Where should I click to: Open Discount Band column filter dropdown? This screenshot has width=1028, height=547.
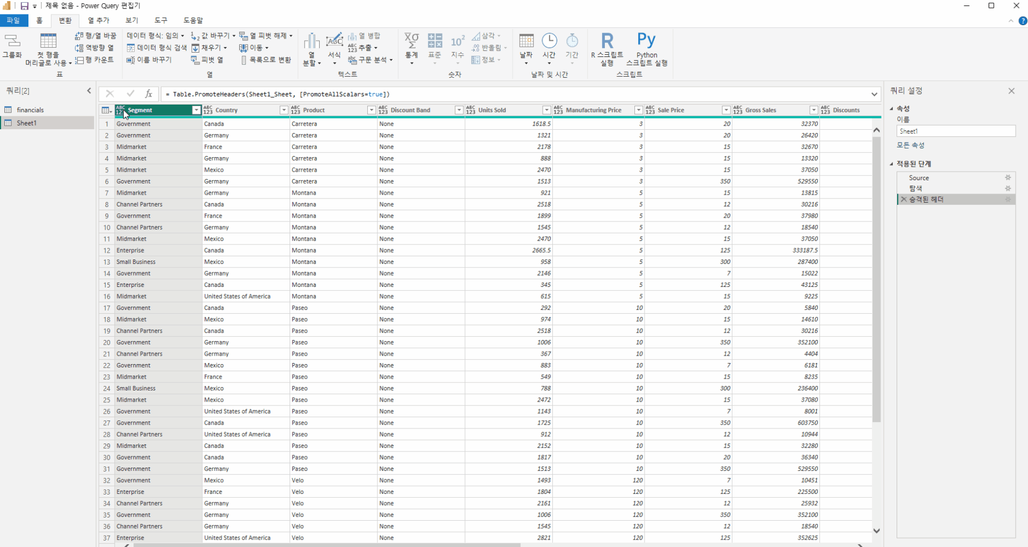coord(459,110)
